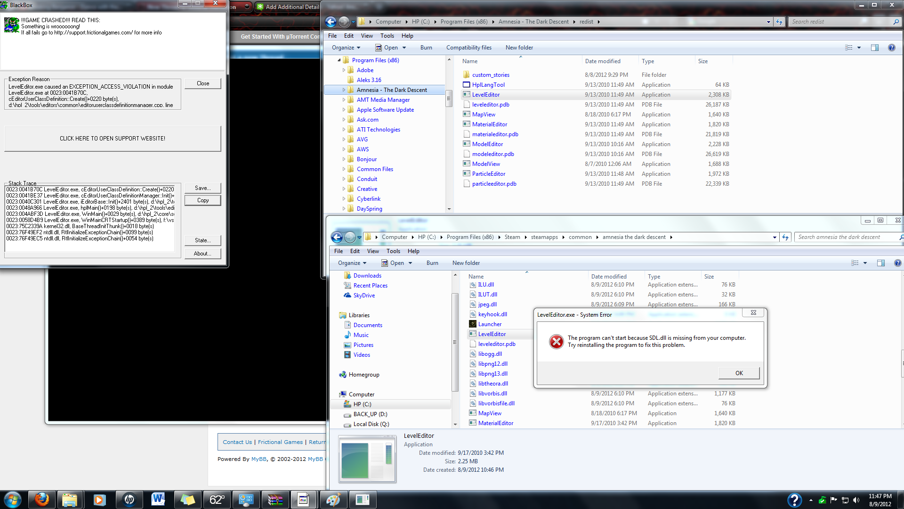Viewport: 904px width, 509px height.
Task: Collapse Program Files (x86) tree node
Action: point(339,60)
